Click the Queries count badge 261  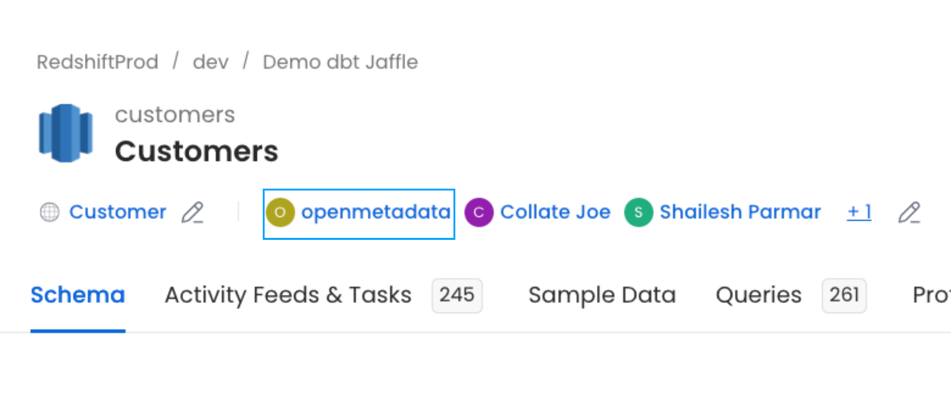pyautogui.click(x=844, y=295)
